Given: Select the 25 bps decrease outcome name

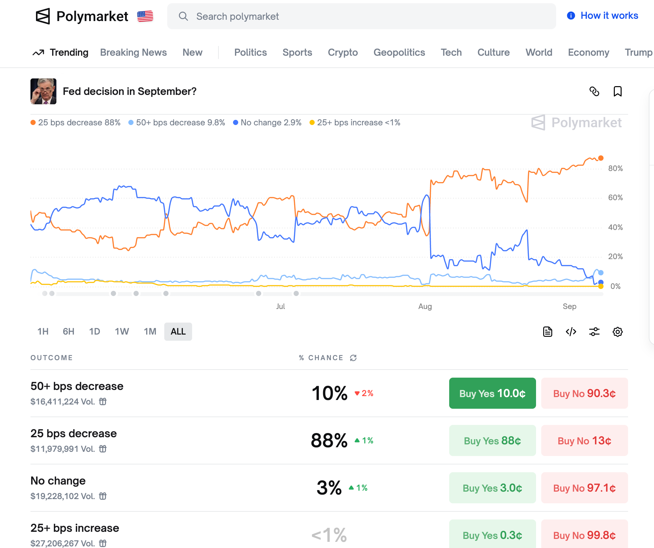Looking at the screenshot, I should point(74,433).
